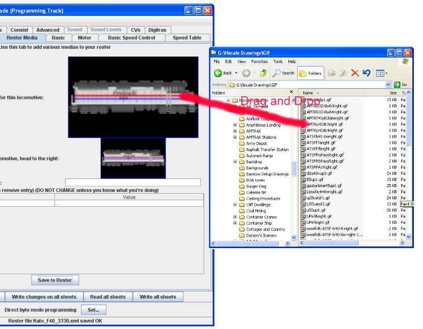Screen dimensions: 423x329
Task: Sort files by the Size column header
Action: click(393, 93)
